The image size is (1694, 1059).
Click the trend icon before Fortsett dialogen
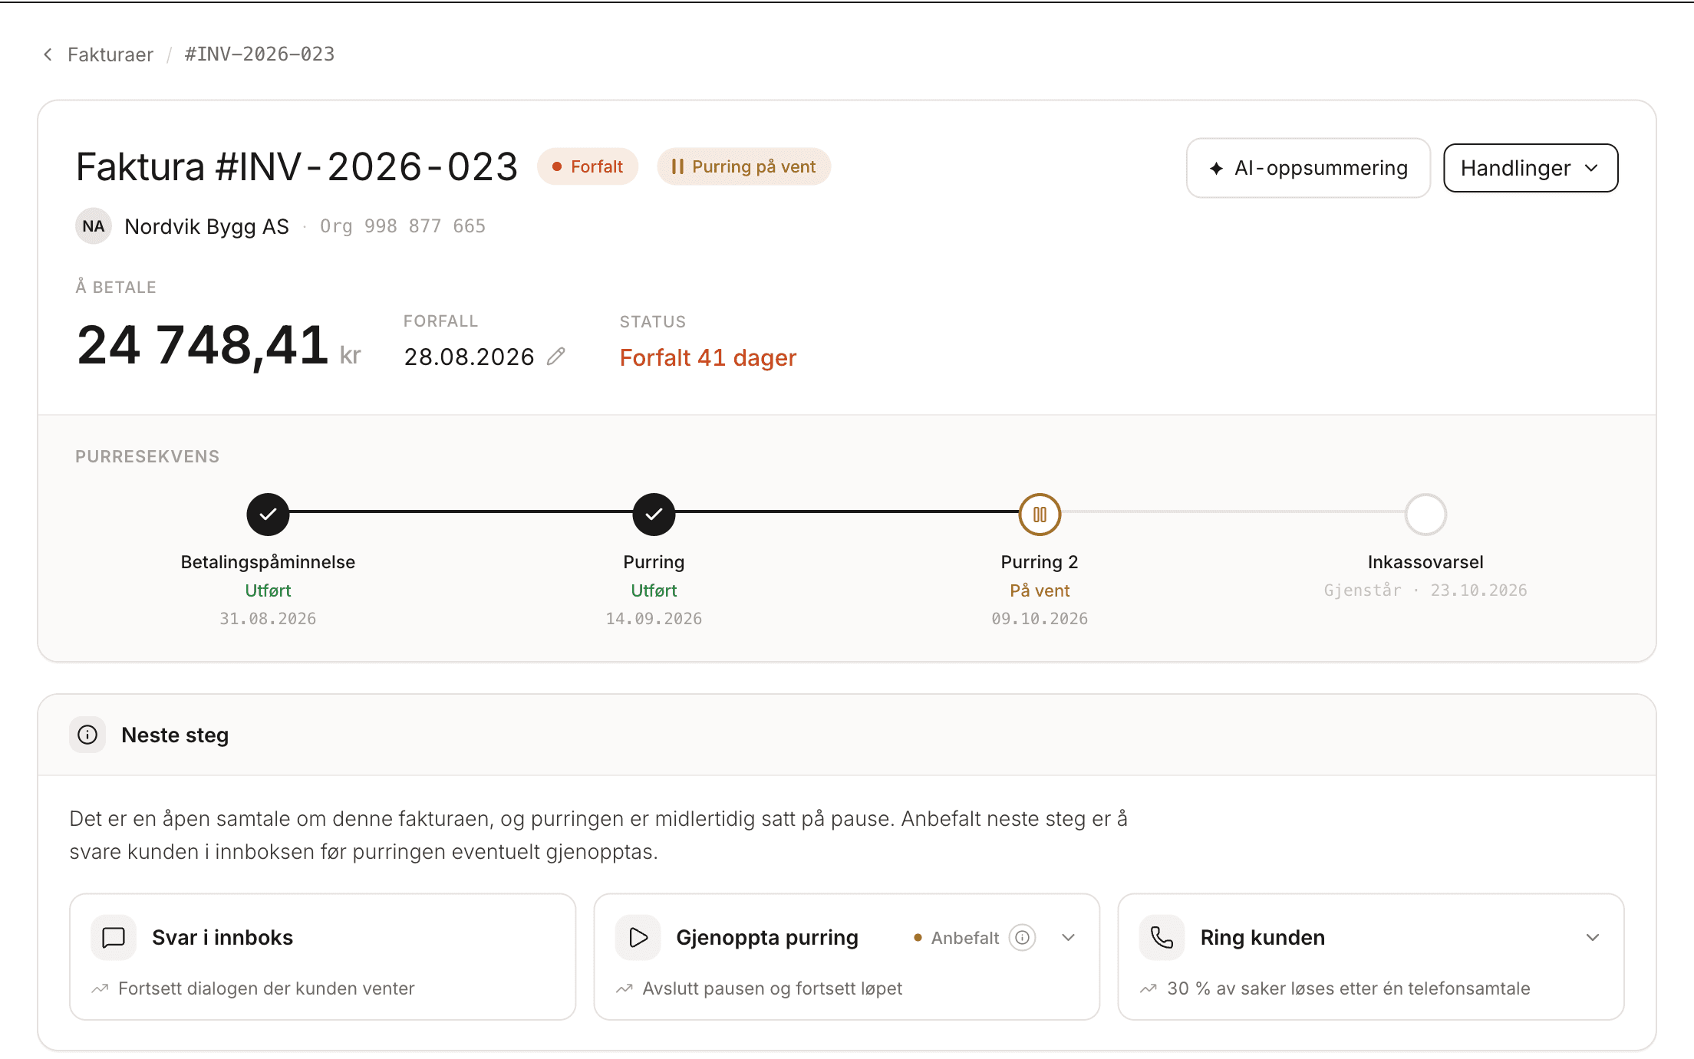(100, 988)
